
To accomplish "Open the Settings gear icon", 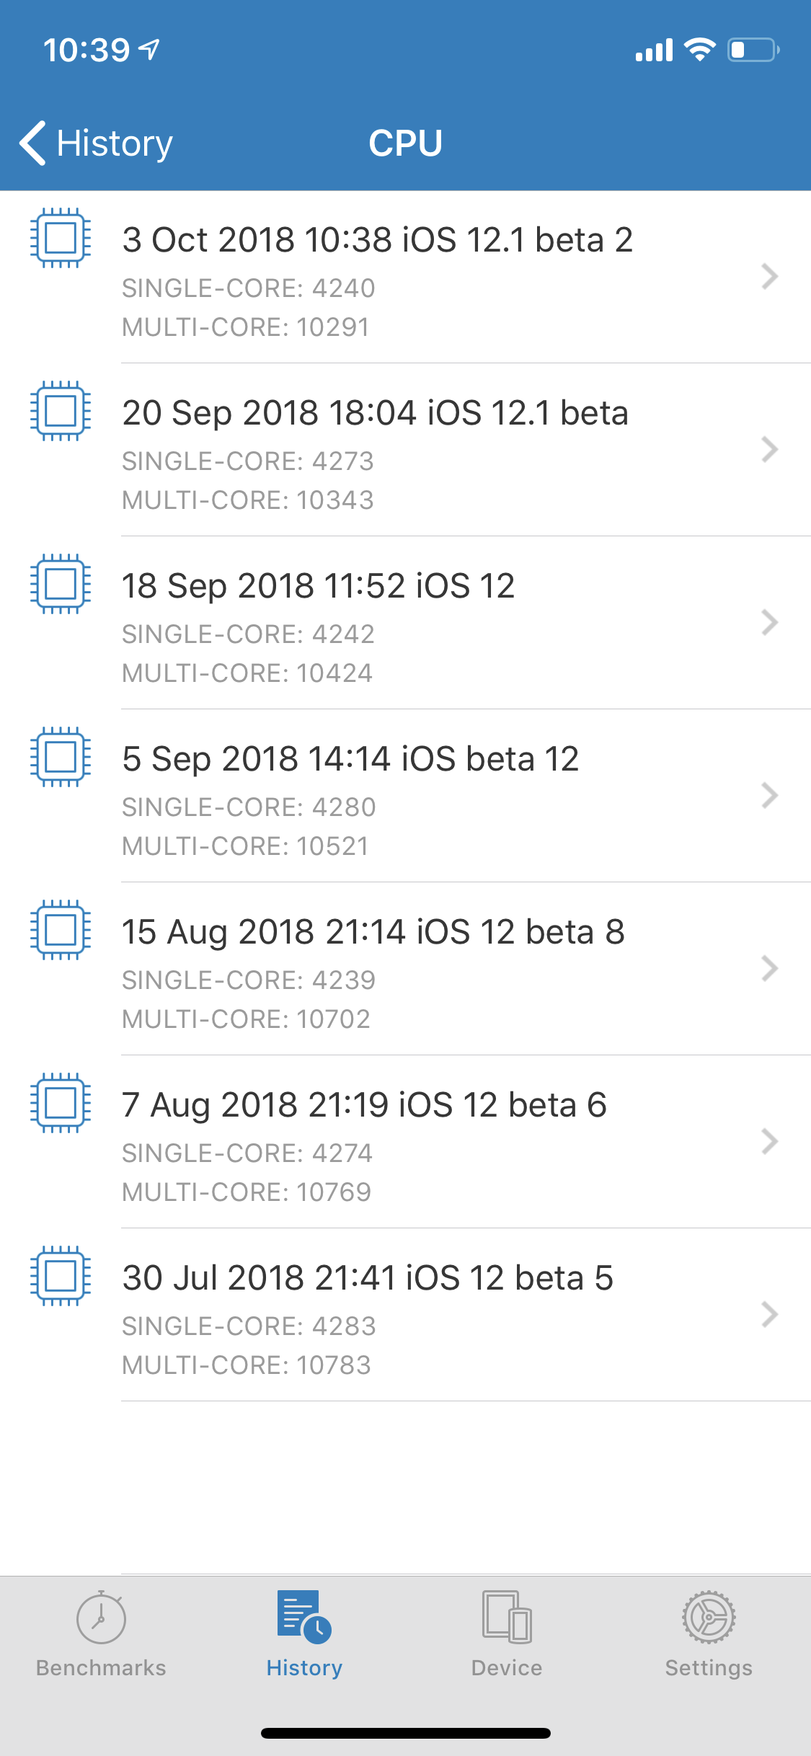I will tap(709, 1618).
